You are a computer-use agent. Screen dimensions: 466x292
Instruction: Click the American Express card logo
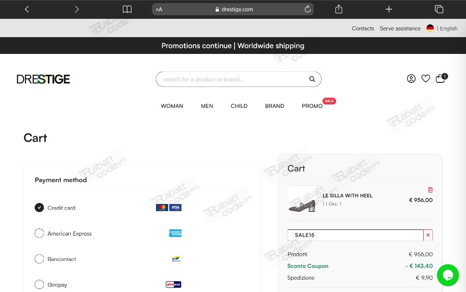pyautogui.click(x=175, y=233)
